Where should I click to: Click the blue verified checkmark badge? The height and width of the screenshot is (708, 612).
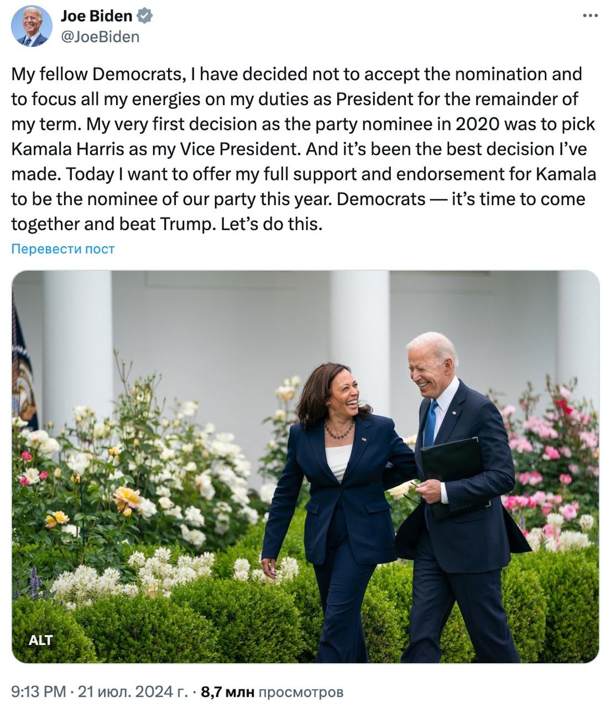pos(144,16)
